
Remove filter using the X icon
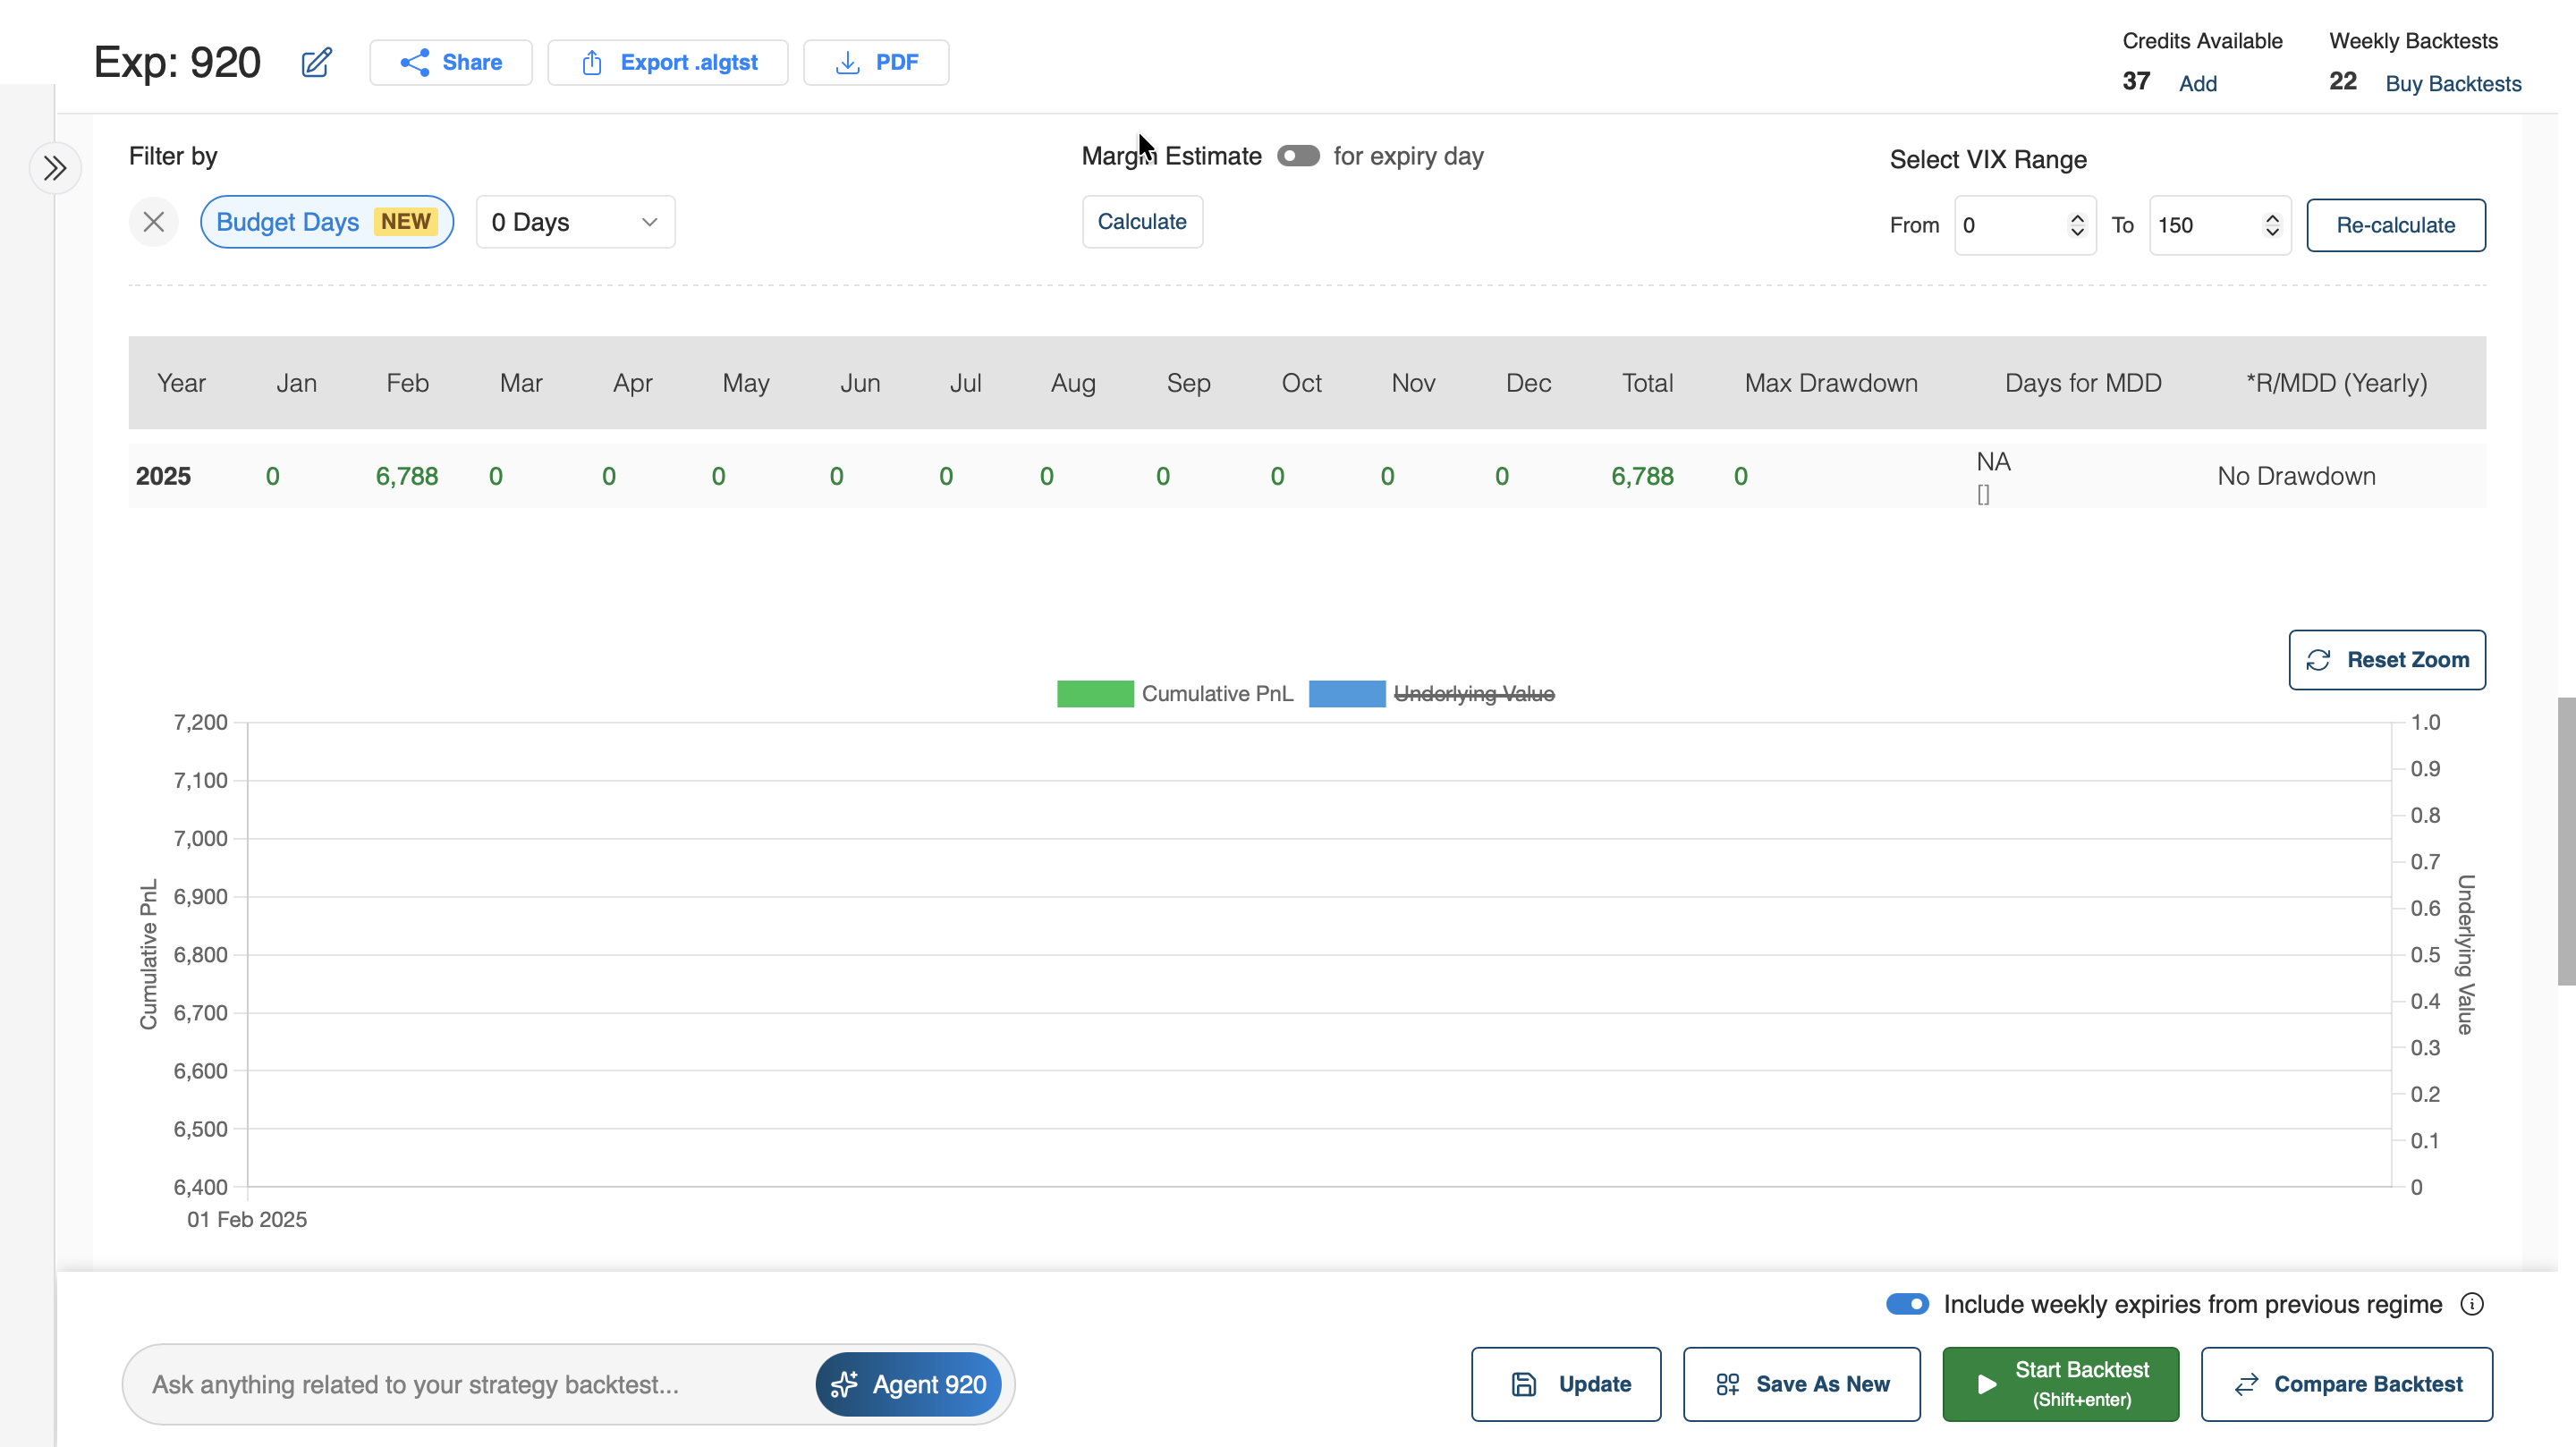(153, 222)
